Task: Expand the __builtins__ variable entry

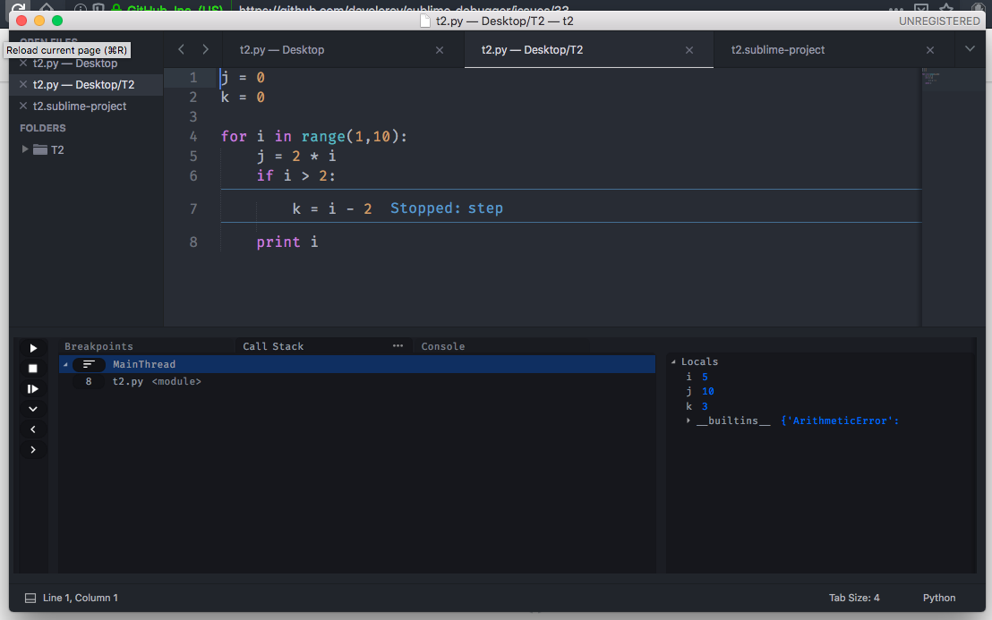Action: (x=688, y=420)
